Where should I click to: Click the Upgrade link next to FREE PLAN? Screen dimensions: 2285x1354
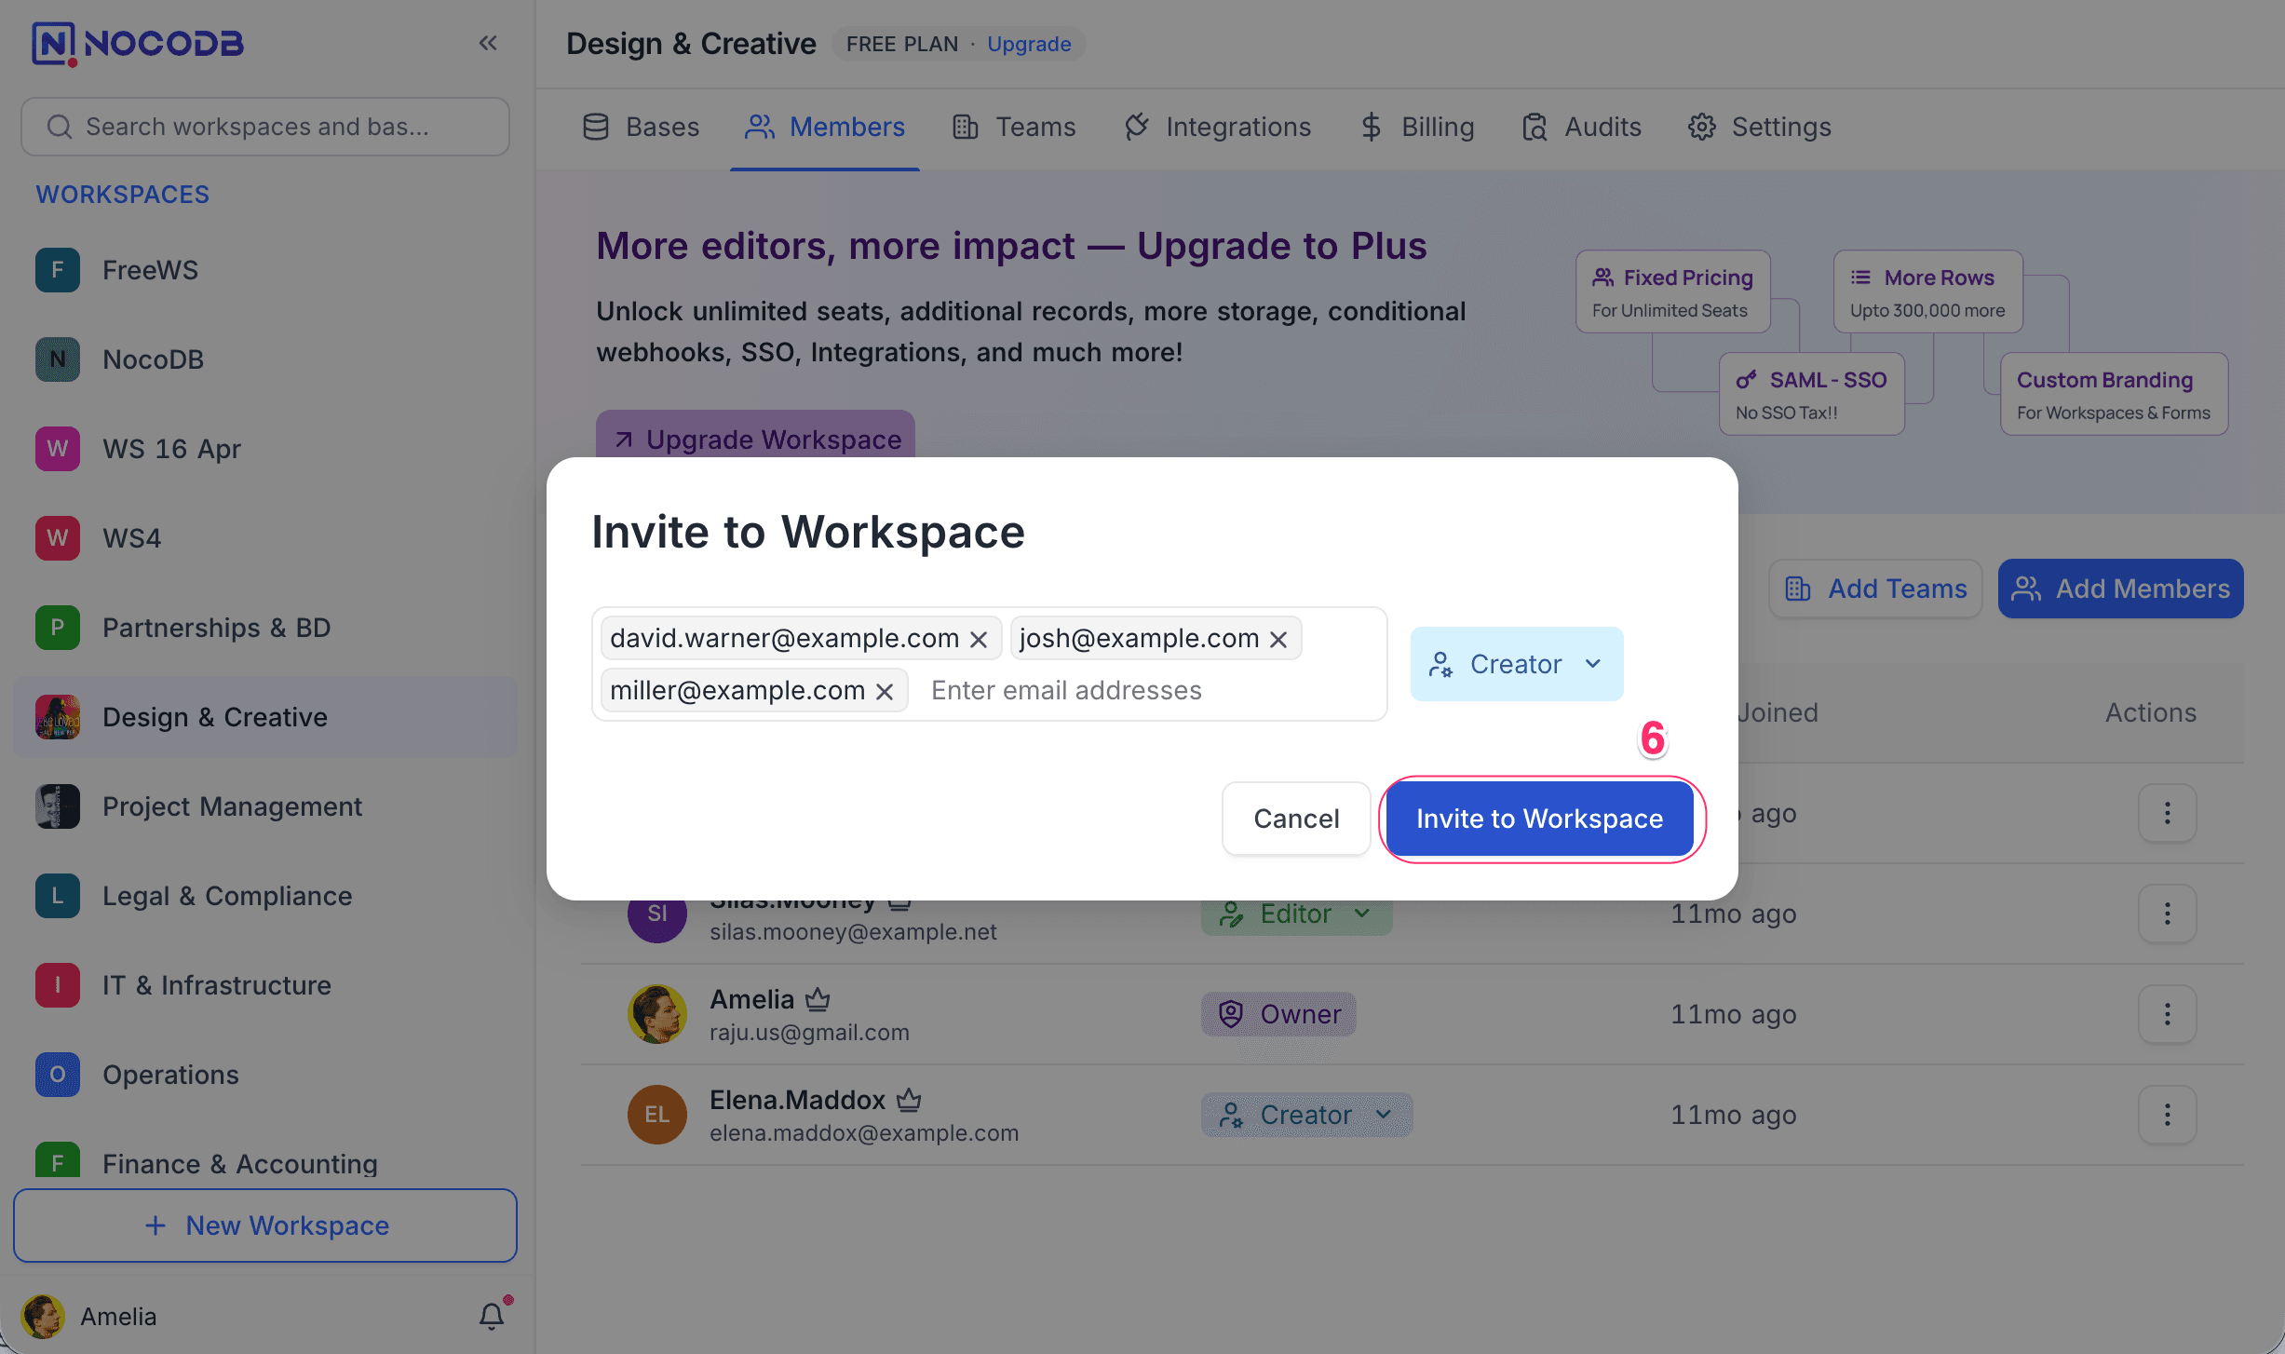coord(1029,44)
